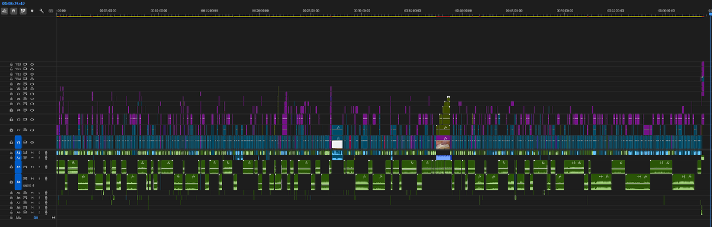Toggle sync lock for track V3
712x227 pixels.
click(x=25, y=119)
